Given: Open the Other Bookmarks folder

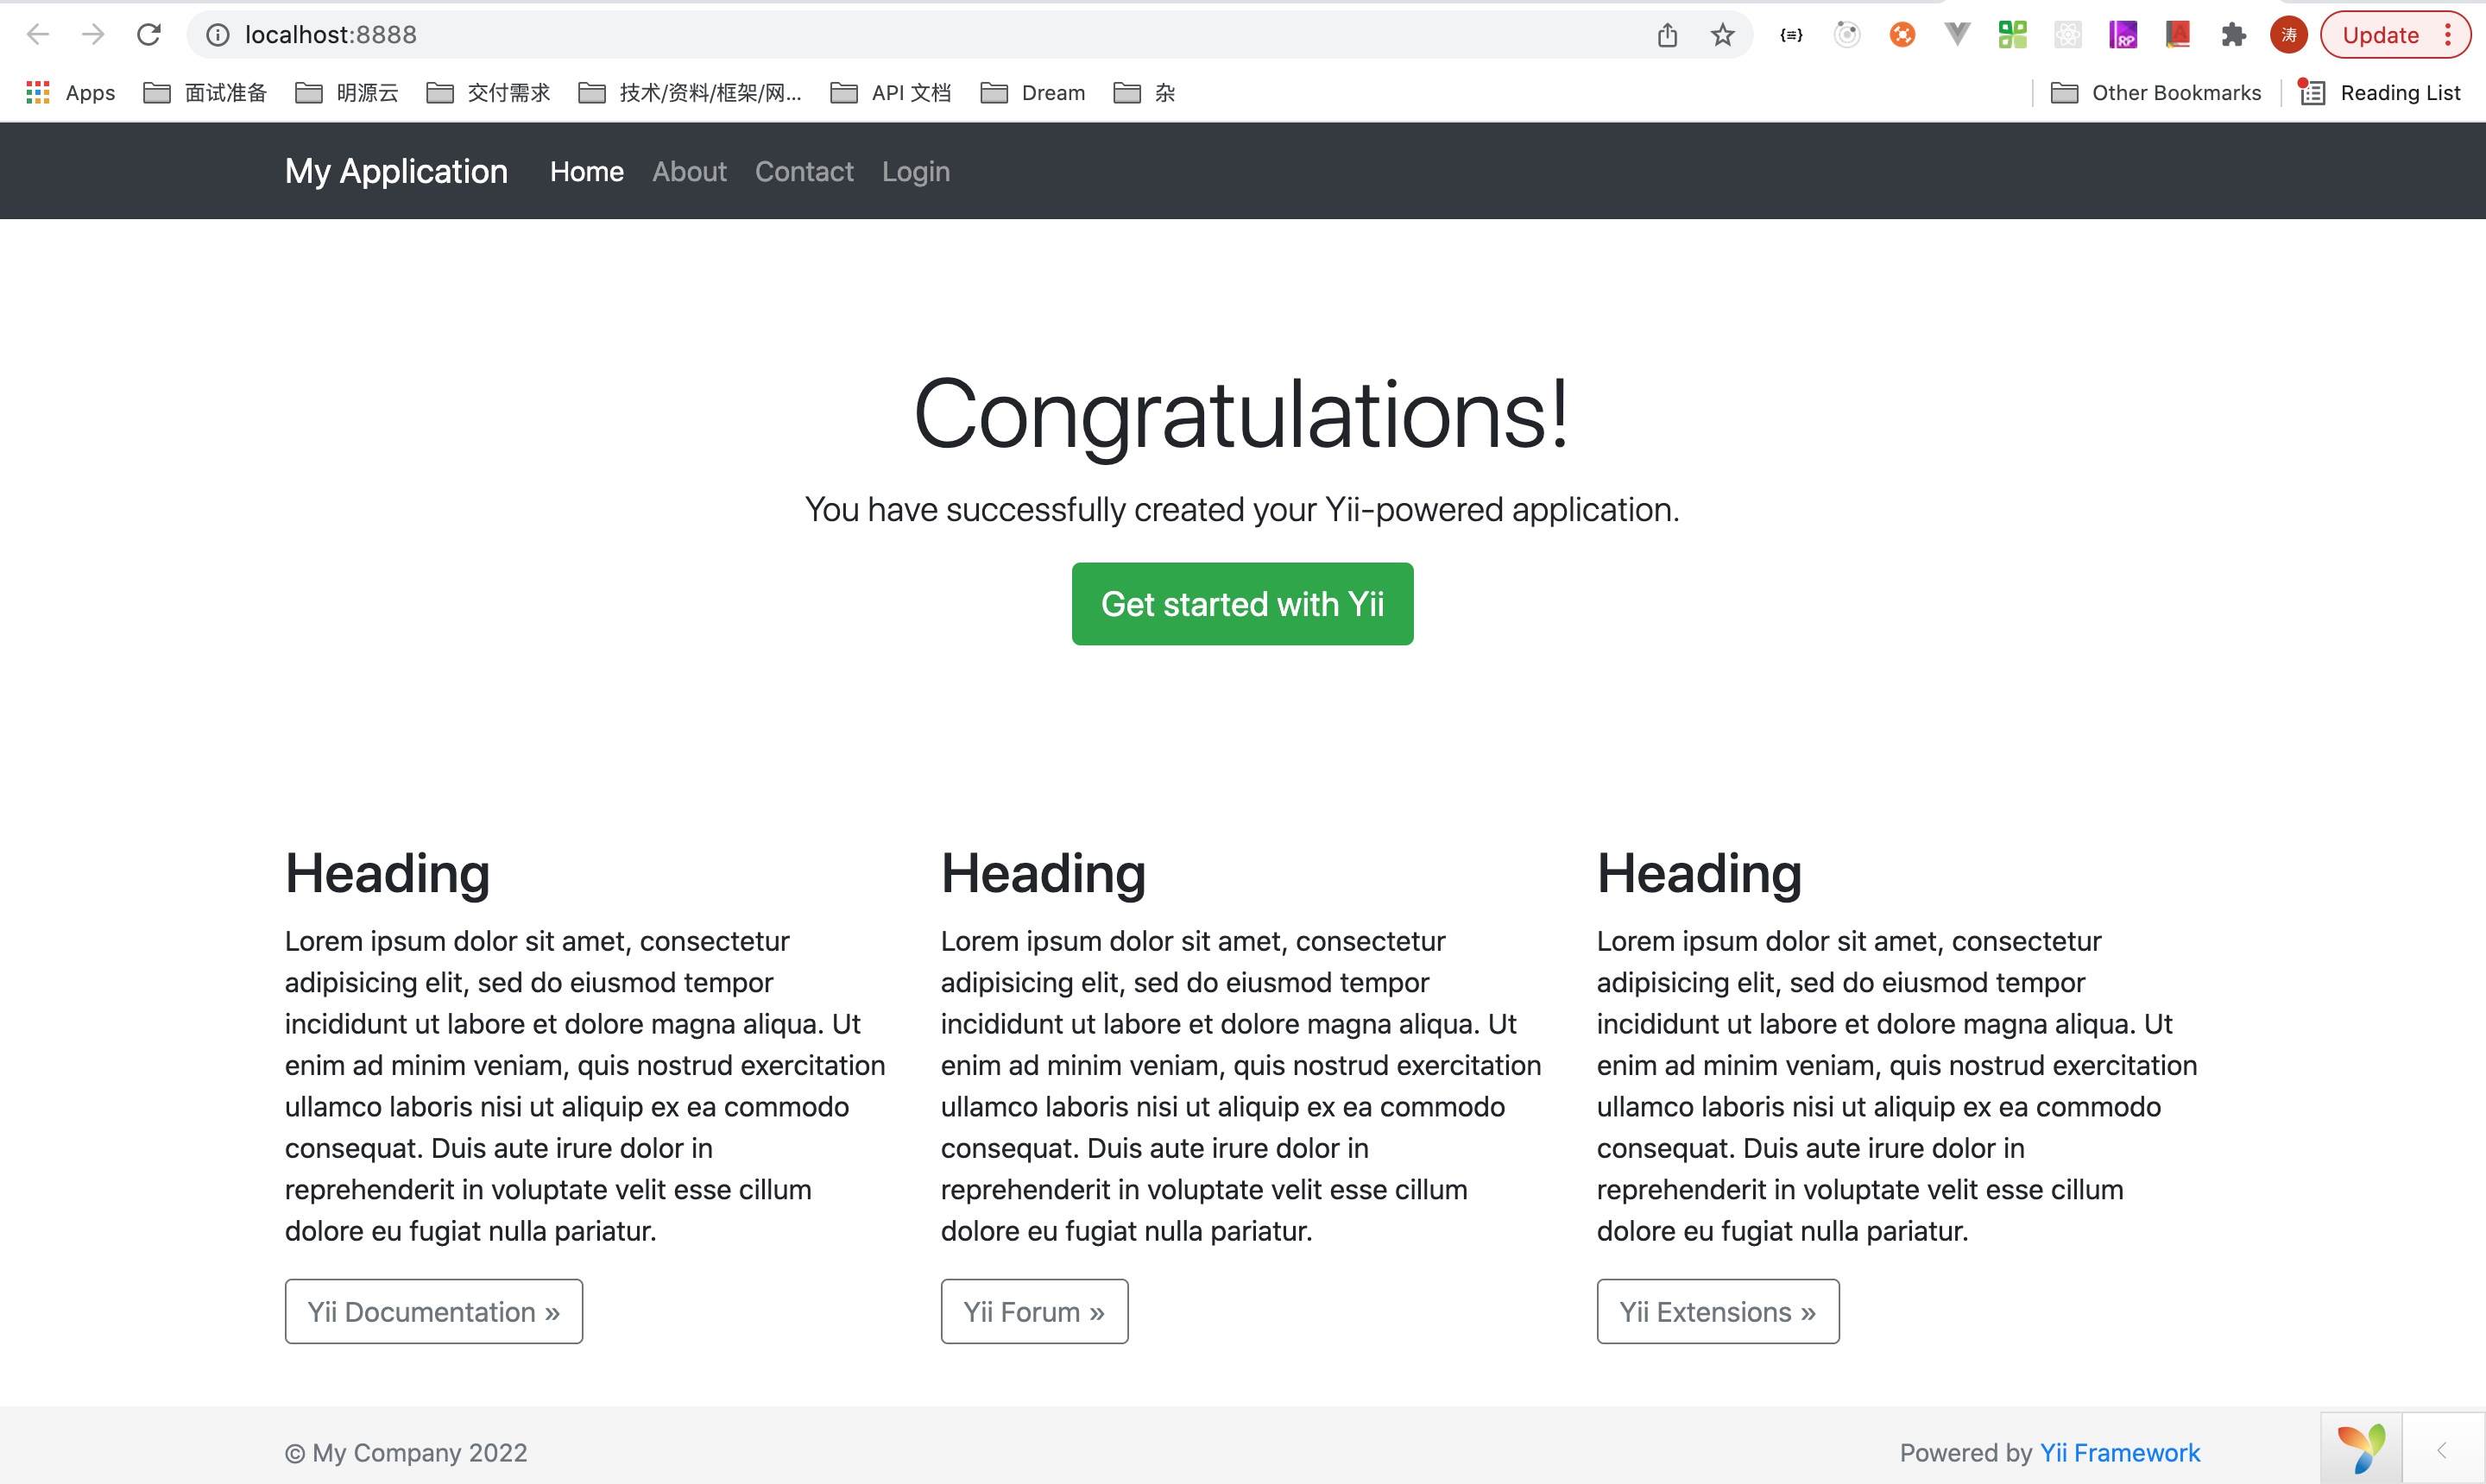Looking at the screenshot, I should pos(2156,93).
